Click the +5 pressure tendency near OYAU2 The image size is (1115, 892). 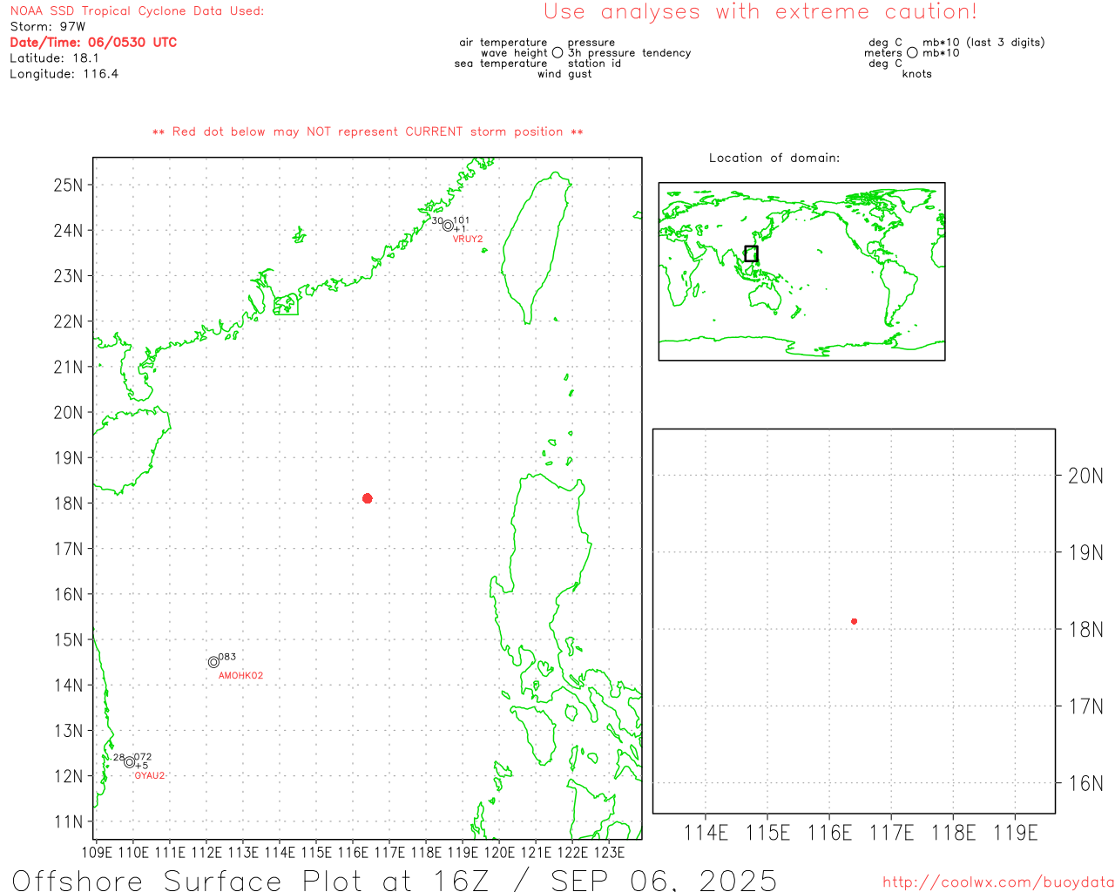pyautogui.click(x=142, y=766)
